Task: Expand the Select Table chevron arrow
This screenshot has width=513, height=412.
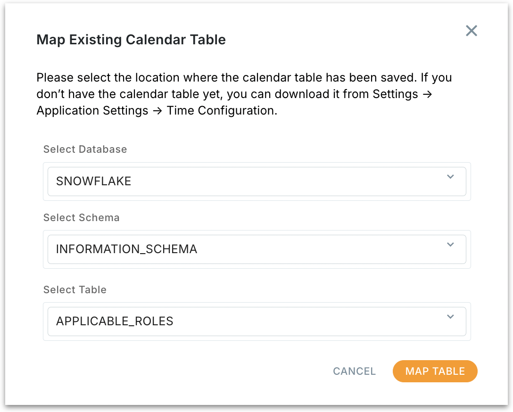Action: [x=450, y=317]
